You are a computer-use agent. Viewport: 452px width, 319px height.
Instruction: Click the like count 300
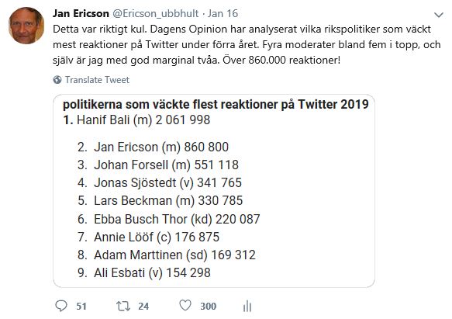[x=208, y=307]
